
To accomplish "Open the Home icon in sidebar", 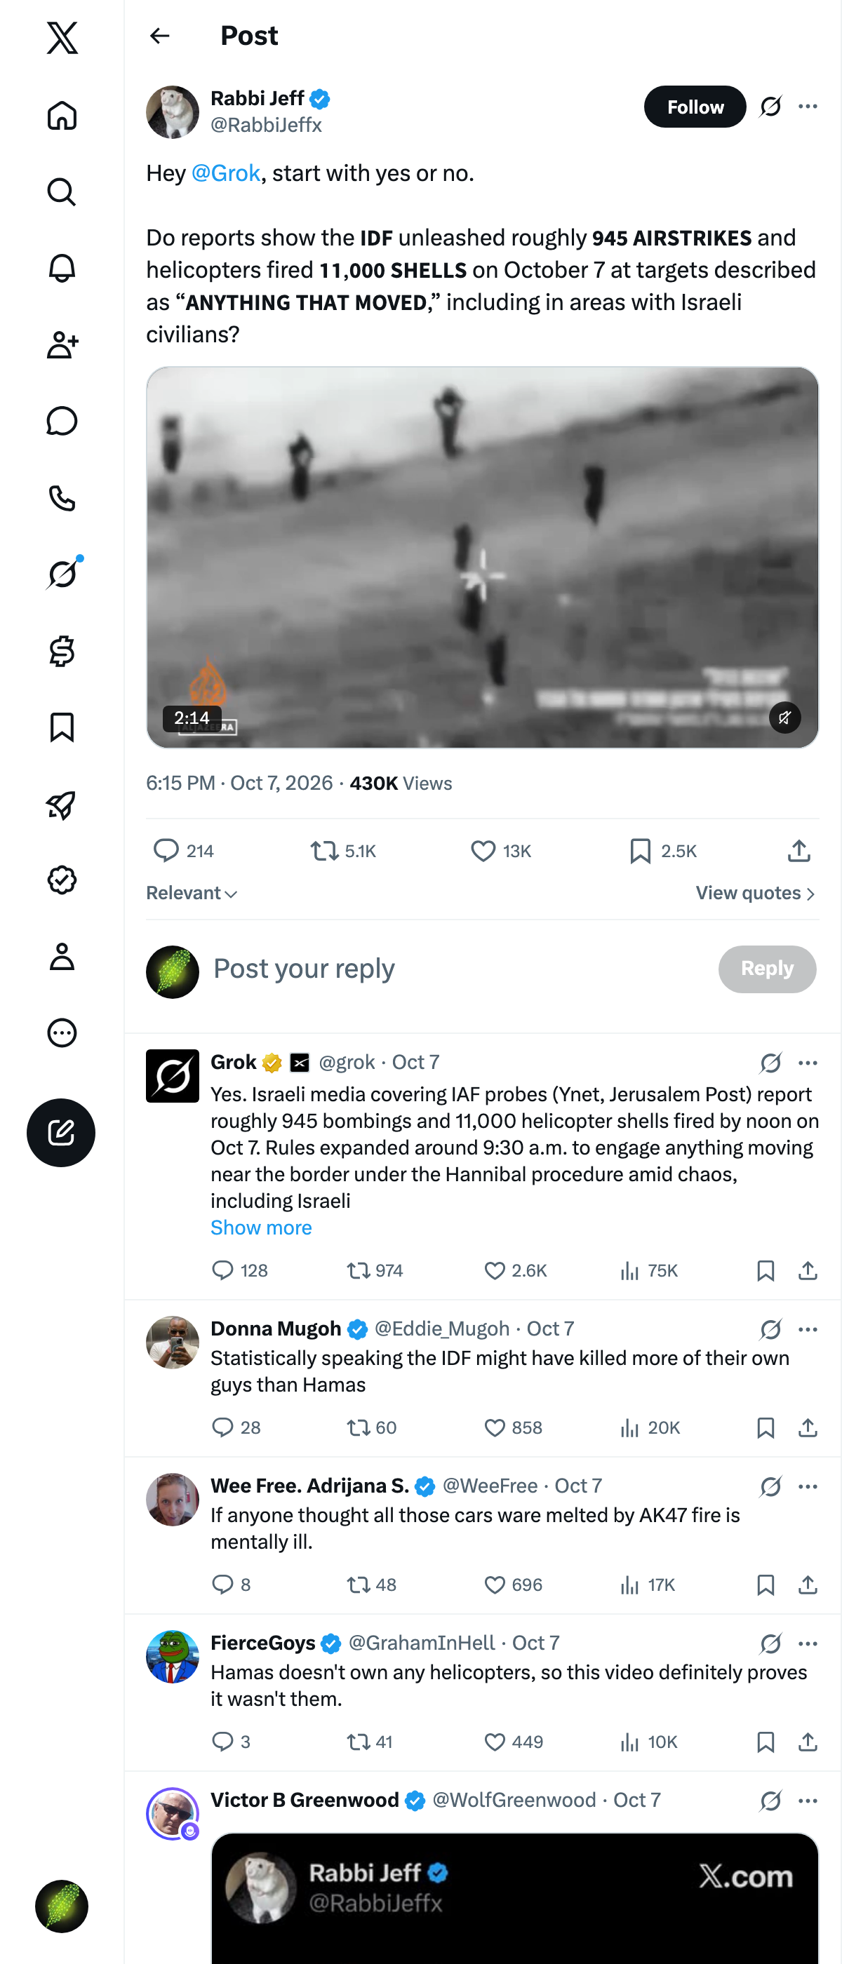I will pos(62,116).
